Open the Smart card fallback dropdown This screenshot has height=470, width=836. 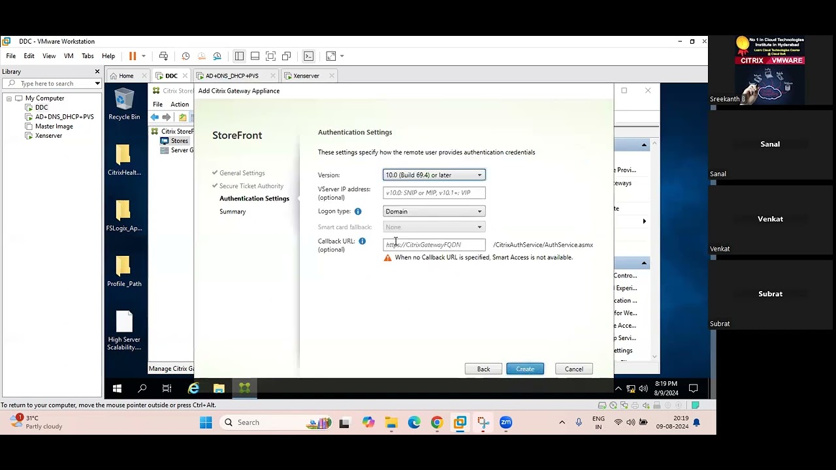434,227
